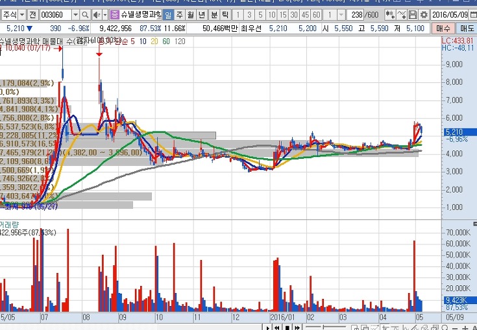Click the 증 badge before the stock name

point(114,14)
